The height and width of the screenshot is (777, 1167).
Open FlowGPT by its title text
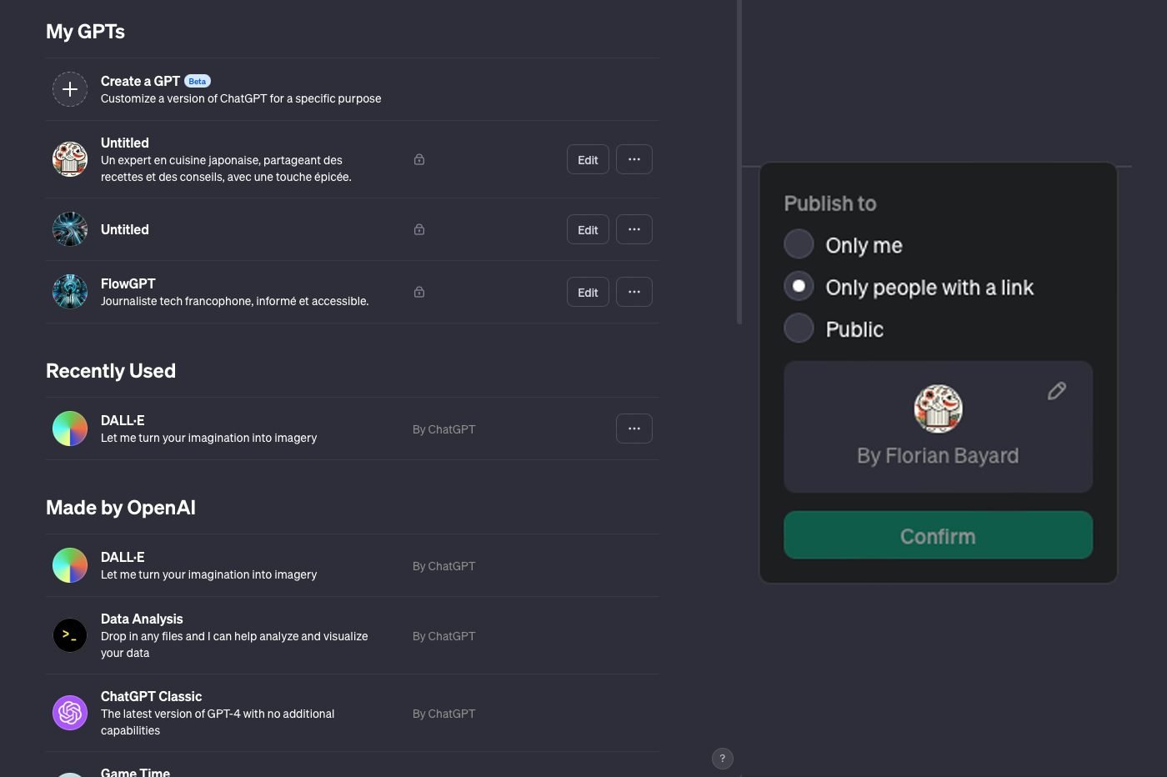click(x=128, y=283)
